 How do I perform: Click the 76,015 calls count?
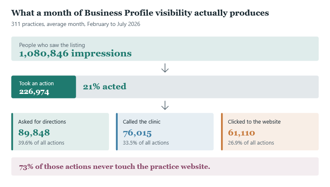pyautogui.click(x=137, y=133)
